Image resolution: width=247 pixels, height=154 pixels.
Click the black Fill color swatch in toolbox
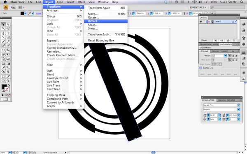(x=4, y=87)
